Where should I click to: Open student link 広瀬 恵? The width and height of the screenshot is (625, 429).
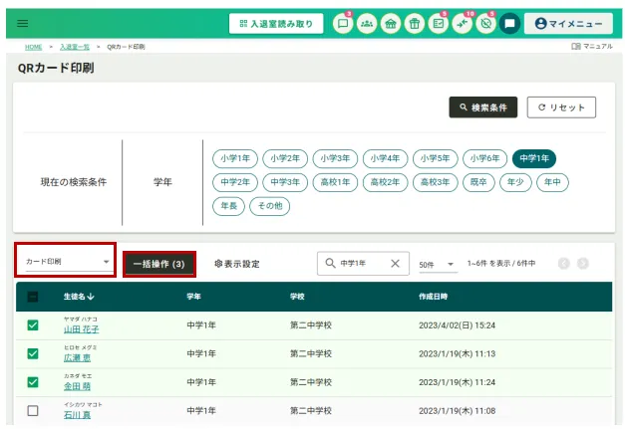[79, 357]
